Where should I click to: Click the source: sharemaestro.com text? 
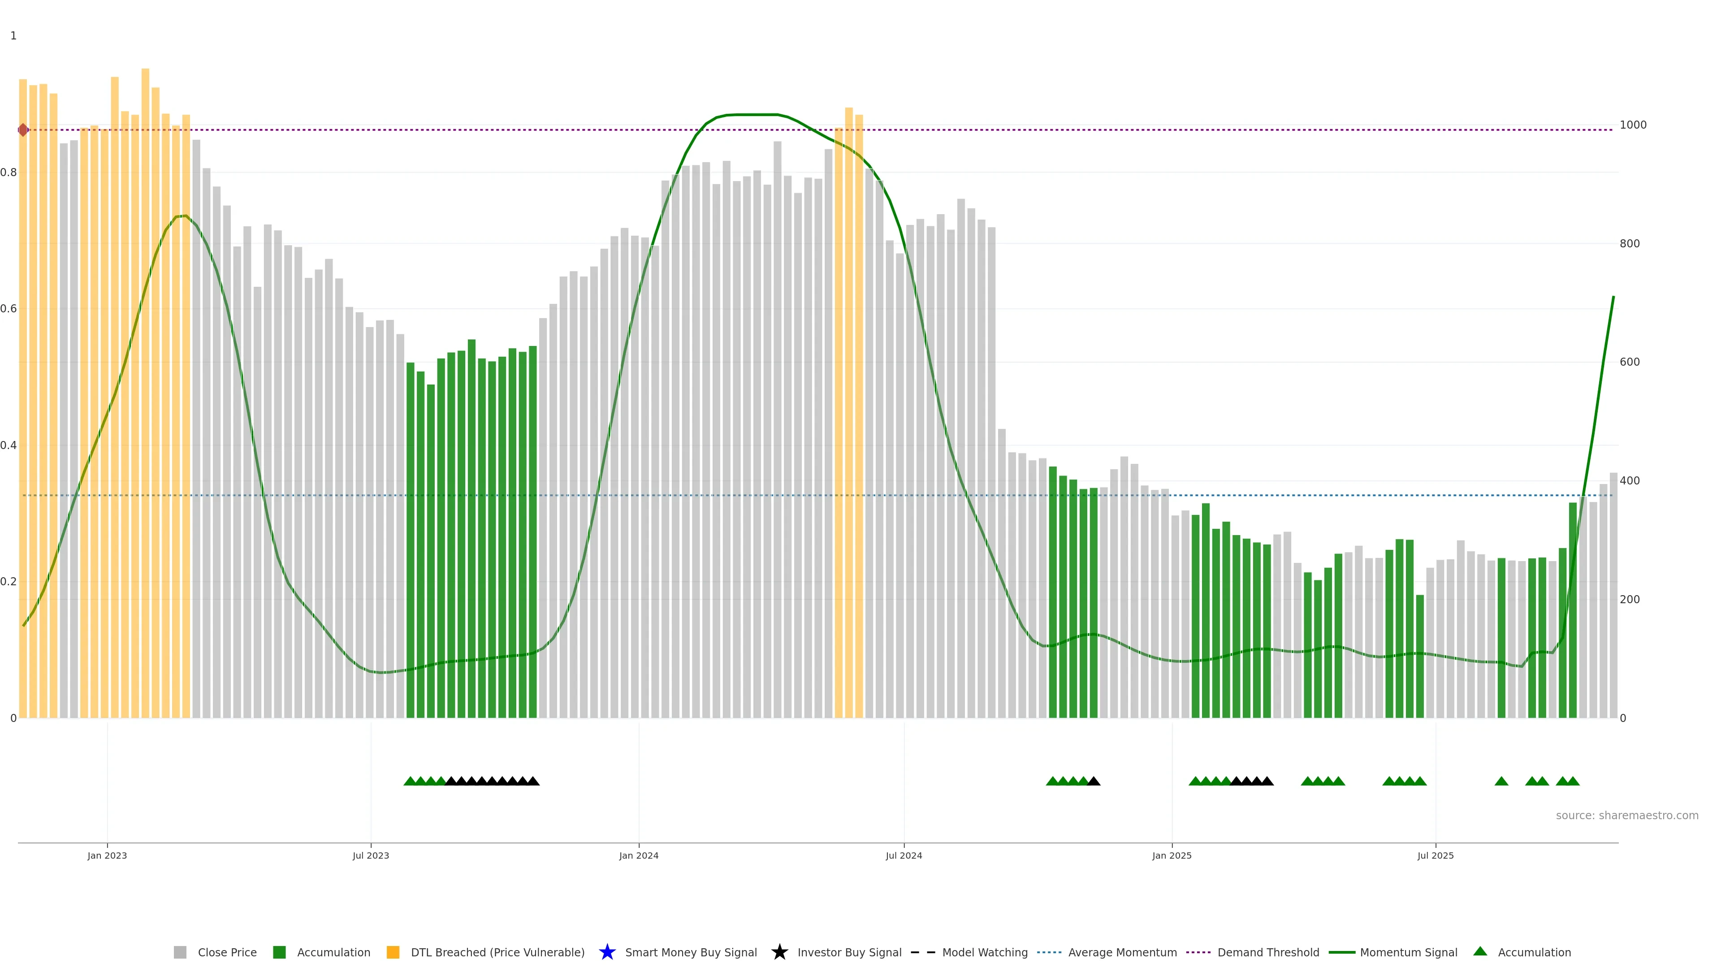tap(1627, 815)
